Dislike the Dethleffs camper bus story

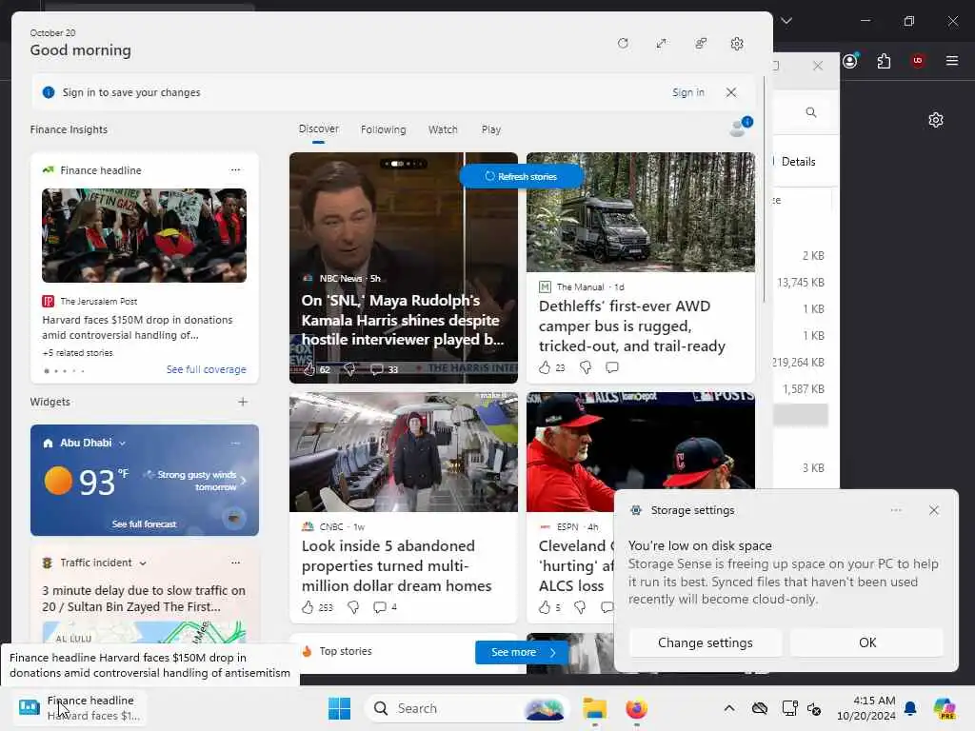pos(586,367)
